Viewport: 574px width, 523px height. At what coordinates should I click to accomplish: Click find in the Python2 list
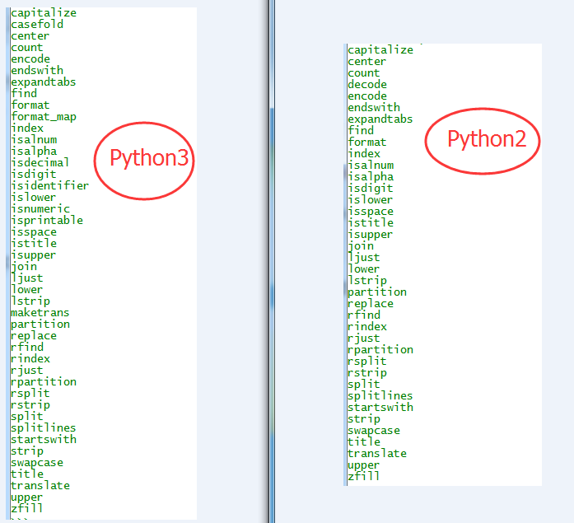361,130
